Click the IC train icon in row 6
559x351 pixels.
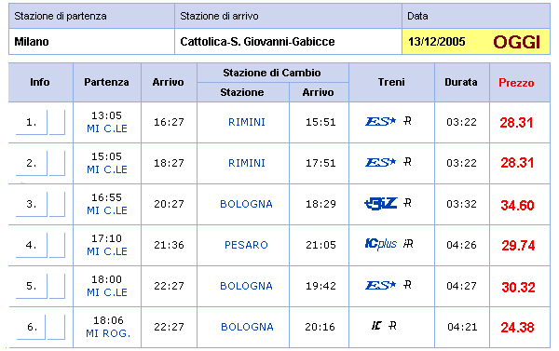pos(376,325)
